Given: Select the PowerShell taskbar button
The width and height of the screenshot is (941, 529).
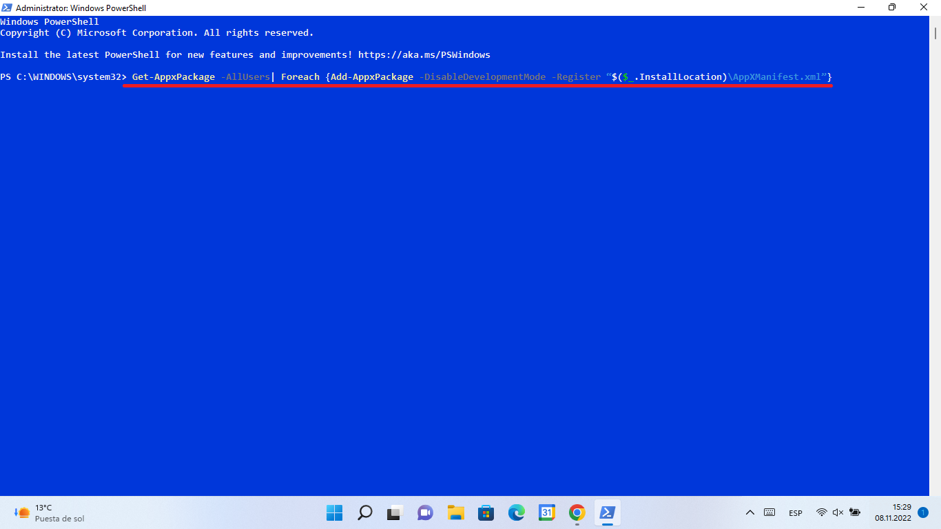Looking at the screenshot, I should coord(608,512).
